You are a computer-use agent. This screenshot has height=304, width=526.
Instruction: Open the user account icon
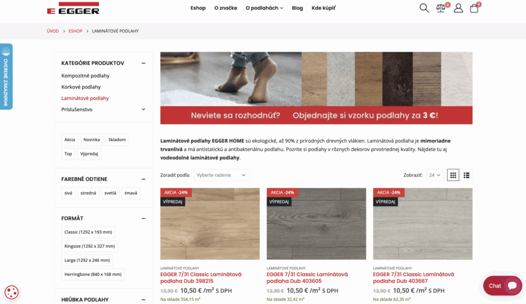click(458, 8)
